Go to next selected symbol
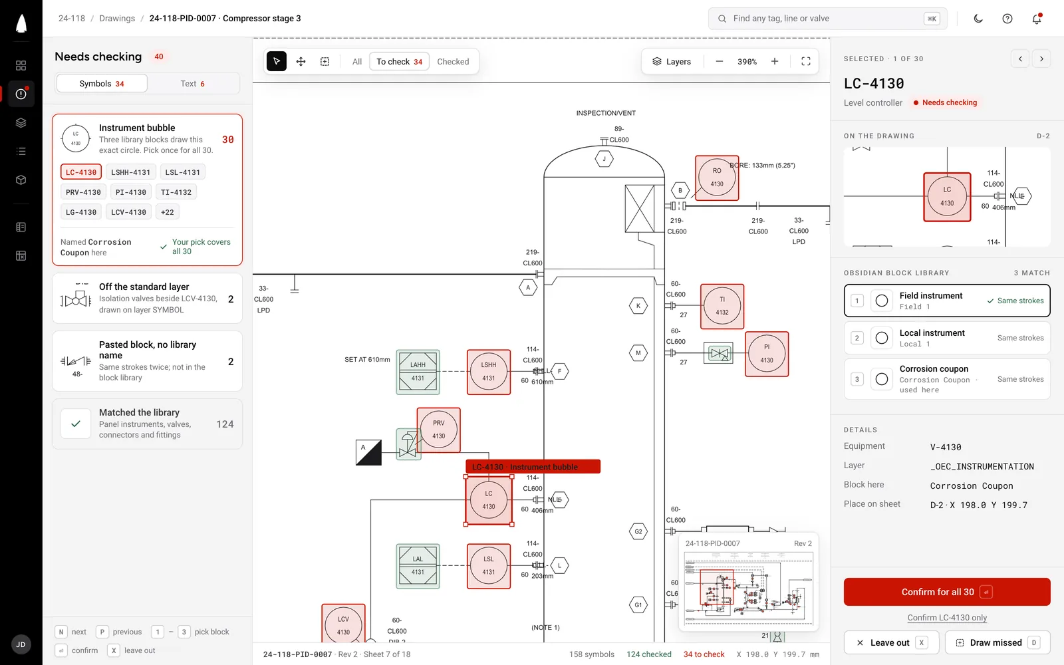 (1041, 59)
